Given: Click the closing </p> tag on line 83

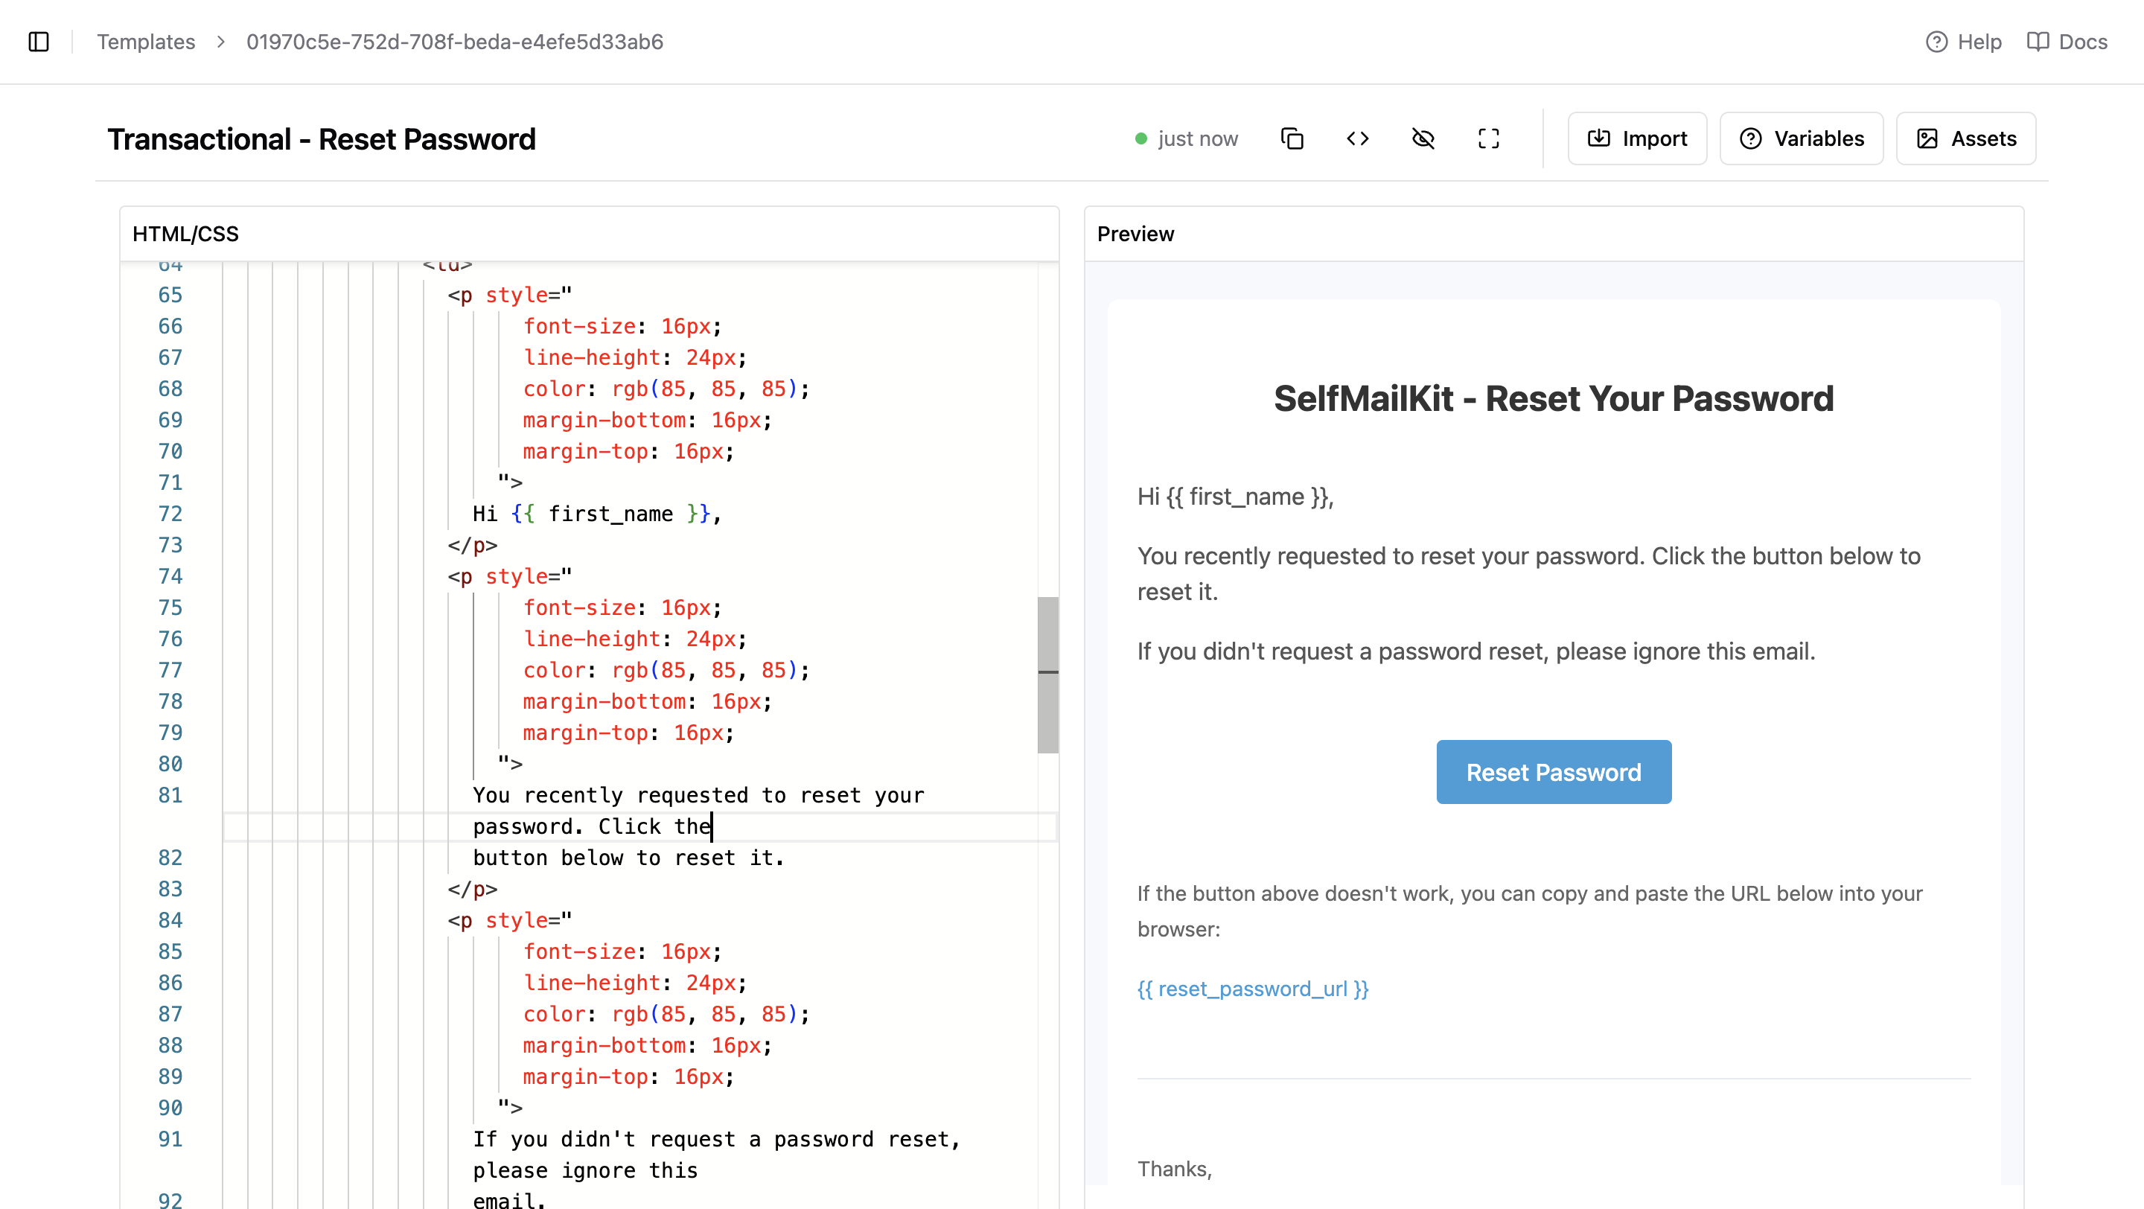Looking at the screenshot, I should 473,889.
